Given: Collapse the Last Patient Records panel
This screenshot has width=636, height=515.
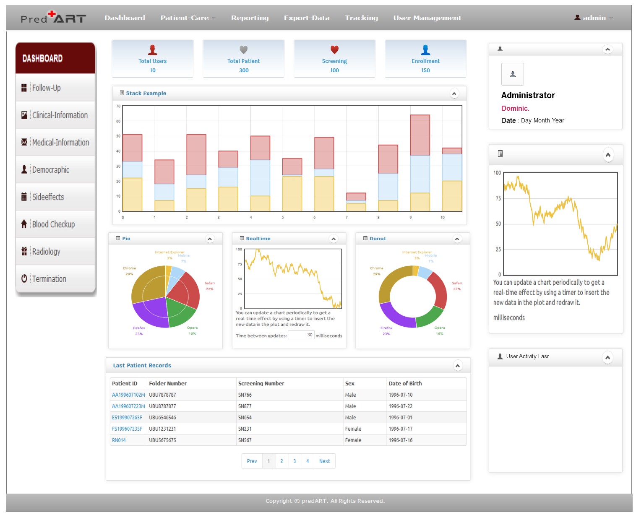Looking at the screenshot, I should point(458,366).
